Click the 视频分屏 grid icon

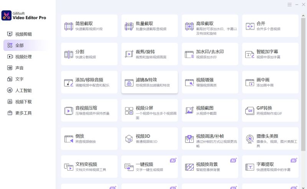tap(129, 111)
